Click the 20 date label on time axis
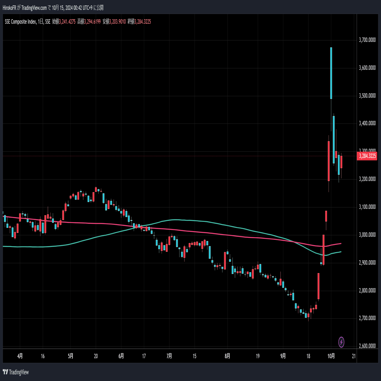 click(x=96, y=356)
